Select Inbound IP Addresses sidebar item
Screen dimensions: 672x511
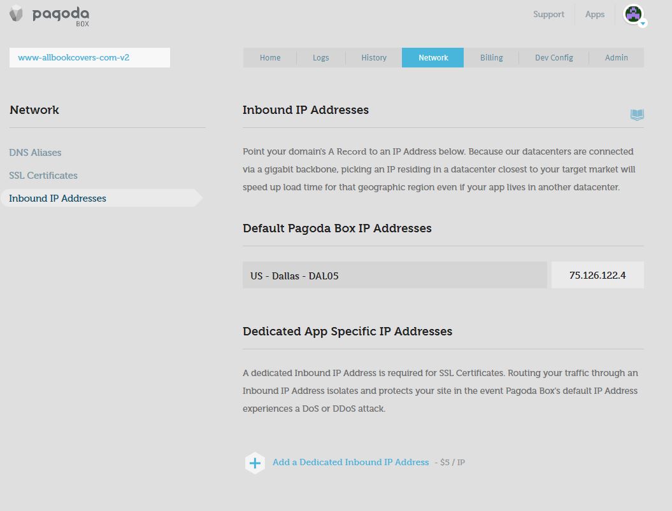coord(101,198)
